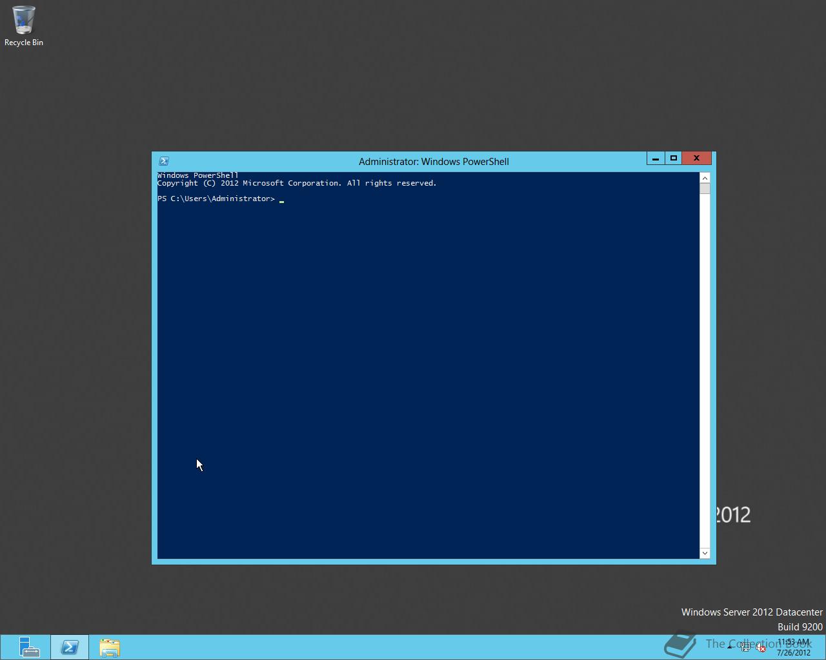
Task: Open the PowerShell window system menu icon
Action: (164, 161)
